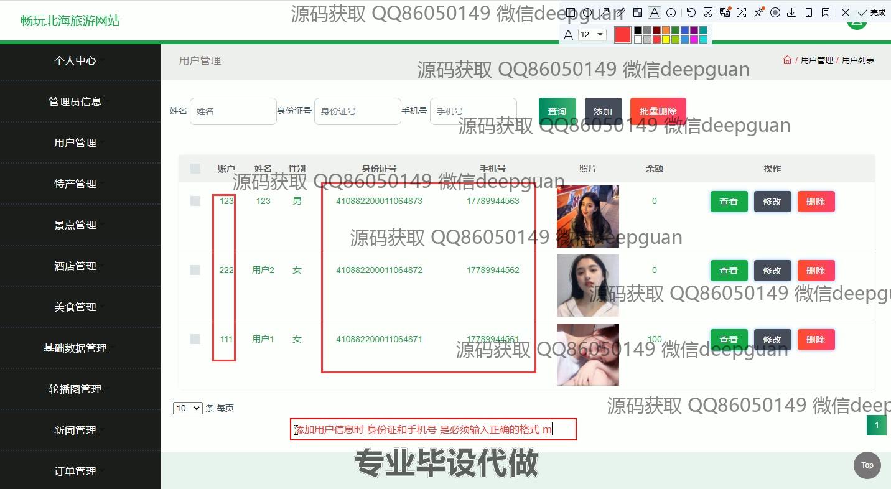The width and height of the screenshot is (891, 489).
Task: Click the pin screenshot icon
Action: tap(758, 12)
